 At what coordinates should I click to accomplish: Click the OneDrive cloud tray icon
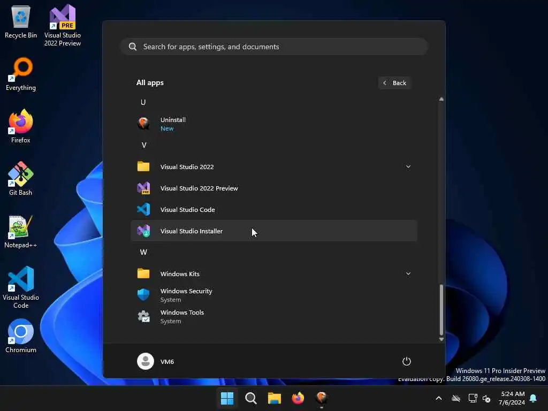click(x=456, y=398)
